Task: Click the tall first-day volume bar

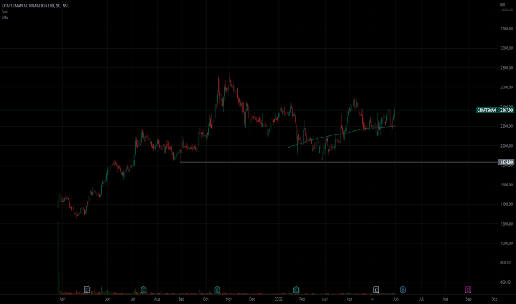Action: 58,258
